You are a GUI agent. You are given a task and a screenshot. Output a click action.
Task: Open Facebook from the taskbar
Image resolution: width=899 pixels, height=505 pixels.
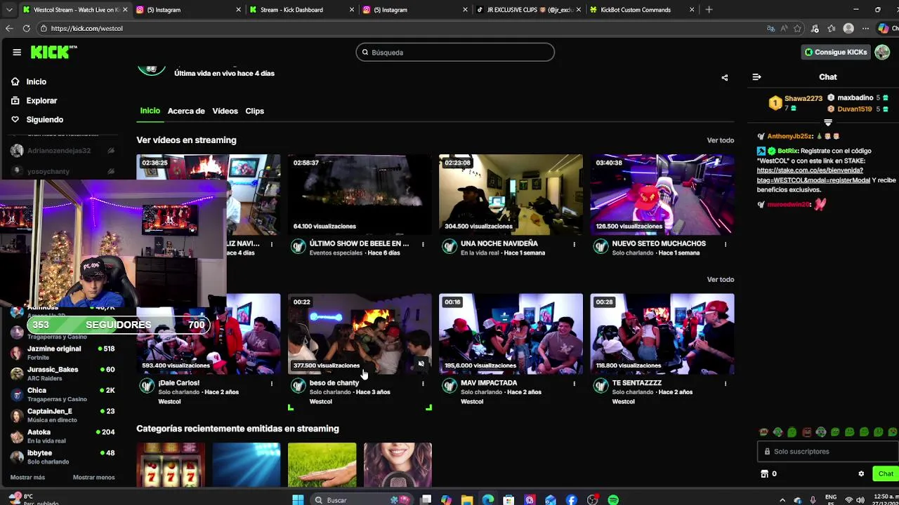[572, 500]
